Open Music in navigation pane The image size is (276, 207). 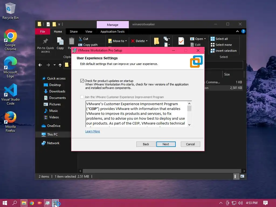[51, 111]
